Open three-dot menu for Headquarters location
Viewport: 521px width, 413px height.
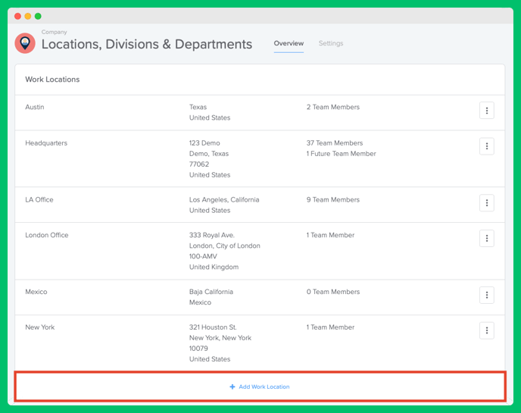coord(486,146)
